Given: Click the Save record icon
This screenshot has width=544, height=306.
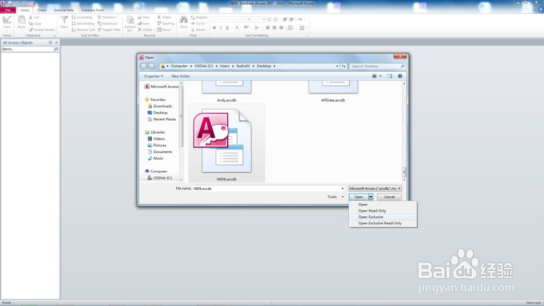Looking at the screenshot, I should coord(139,23).
